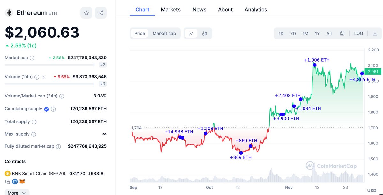383x195 pixels.
Task: Set chart range to All
Action: (x=329, y=33)
